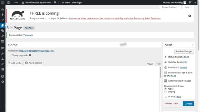The width and height of the screenshot is (200, 112).
Task: Click the collapse menu icon in top-left corner
Action: point(2,2)
